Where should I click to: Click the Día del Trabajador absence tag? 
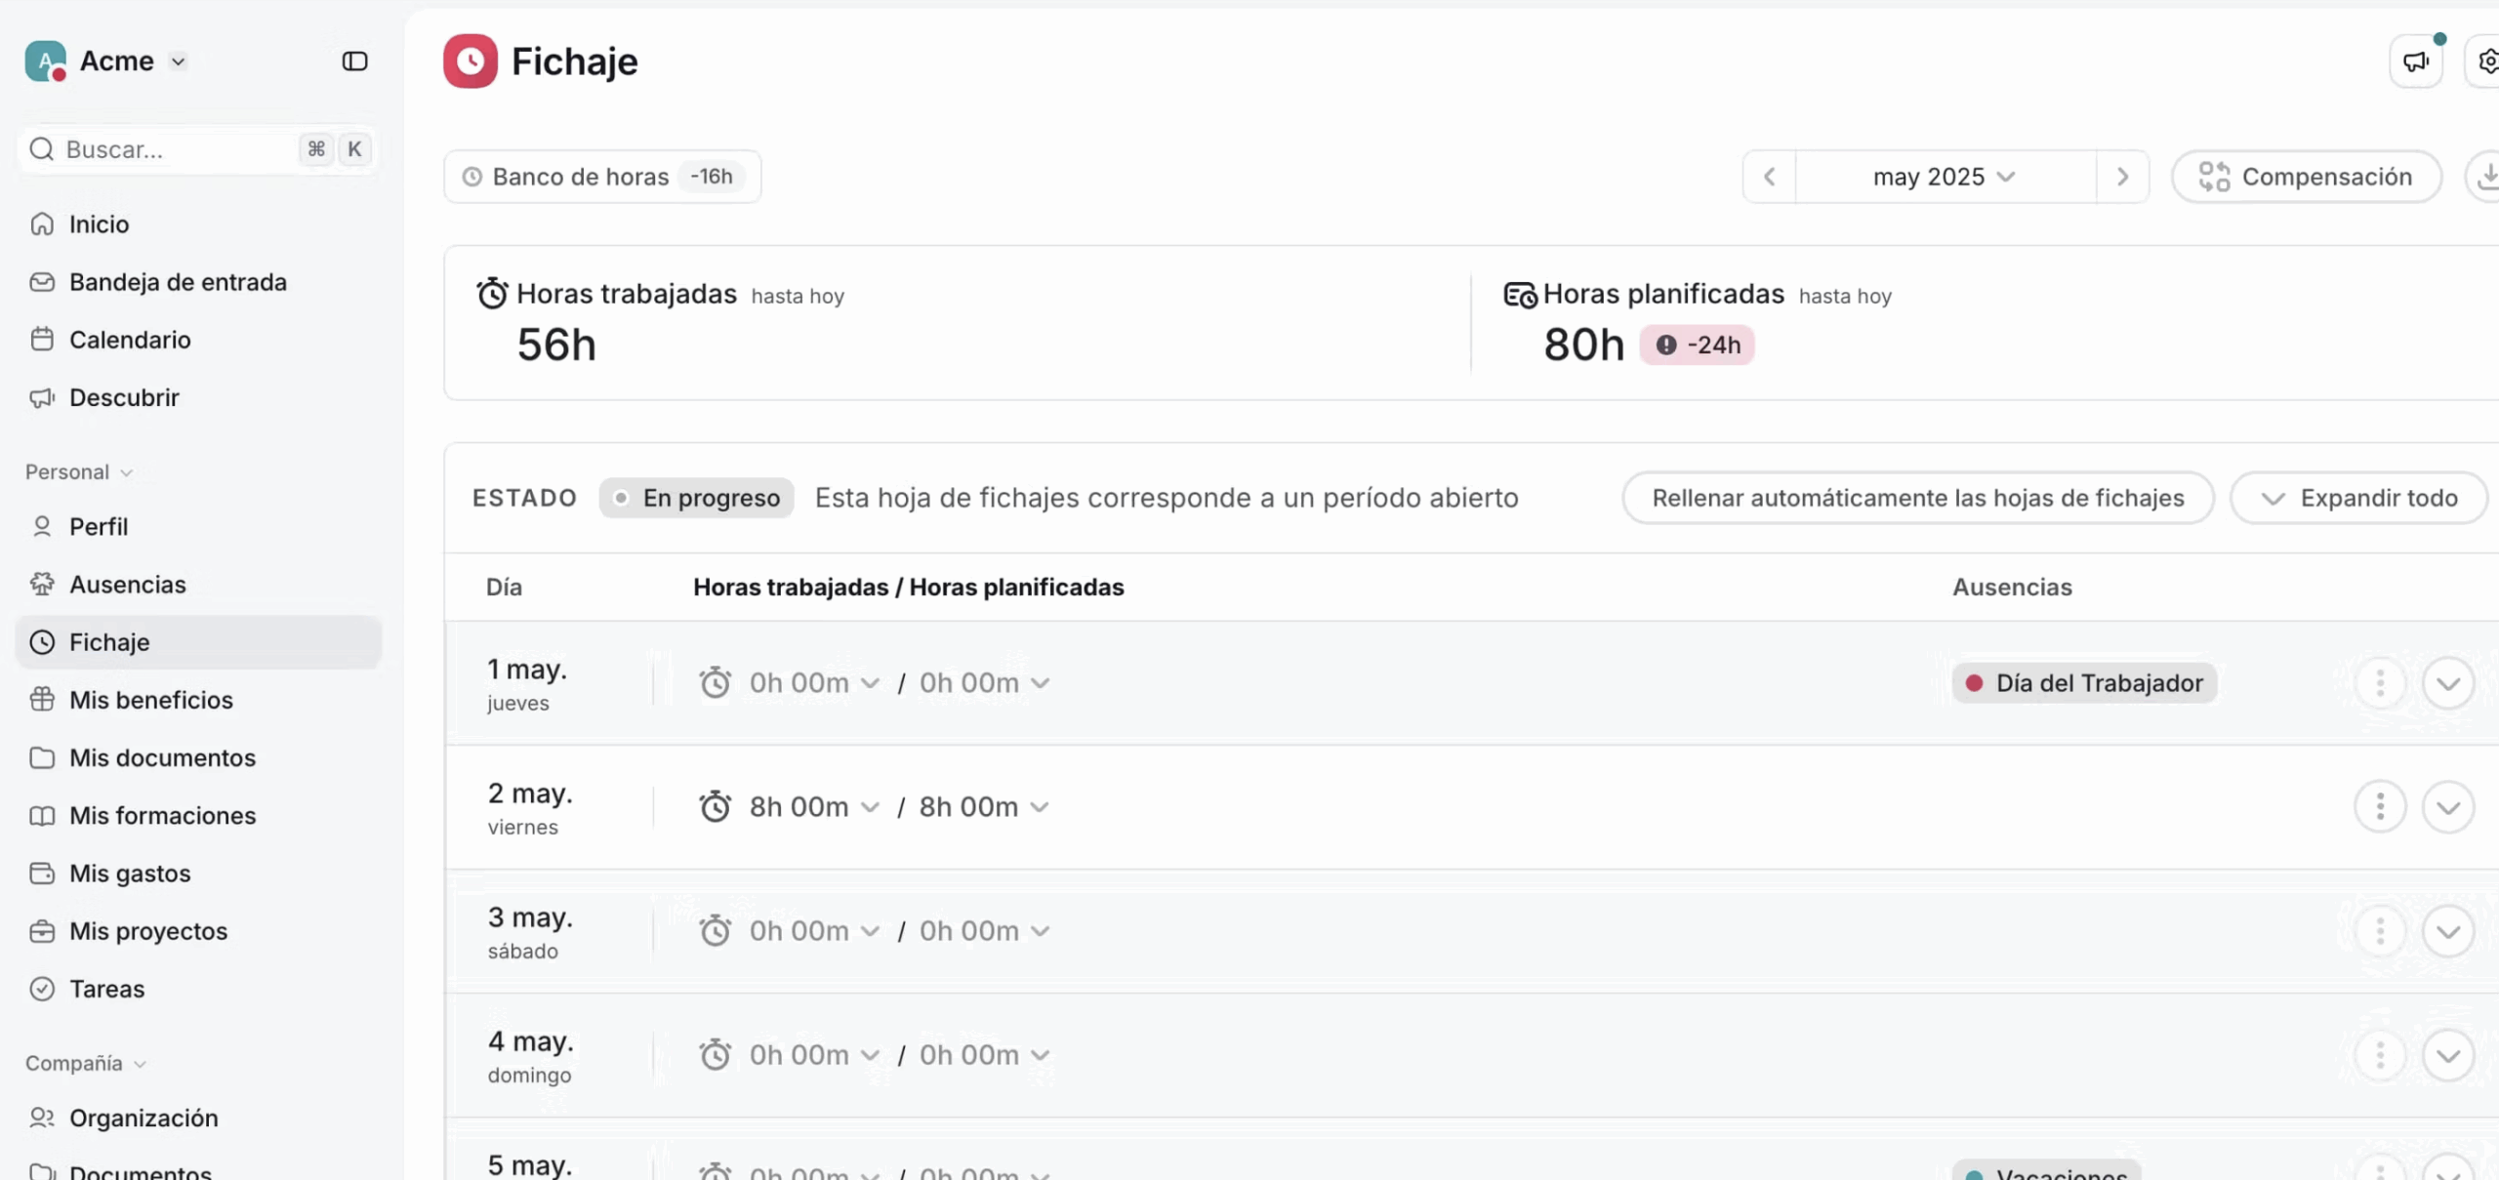pos(2084,683)
